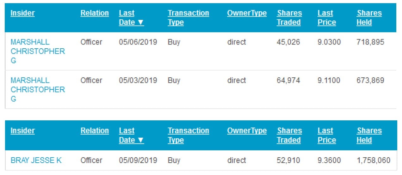Screen dimensions: 402x175
Task: Sort first table by Relation header
Action: 95,13
